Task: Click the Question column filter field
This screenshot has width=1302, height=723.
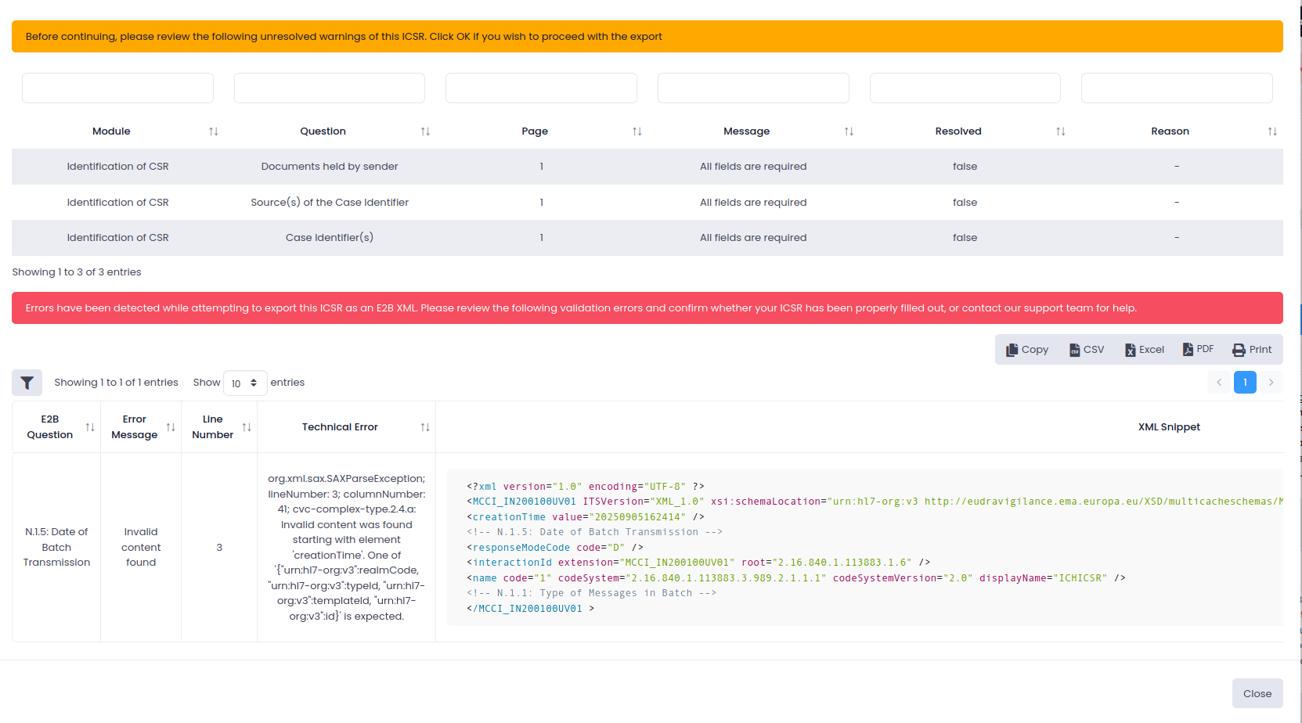Action: (x=330, y=88)
